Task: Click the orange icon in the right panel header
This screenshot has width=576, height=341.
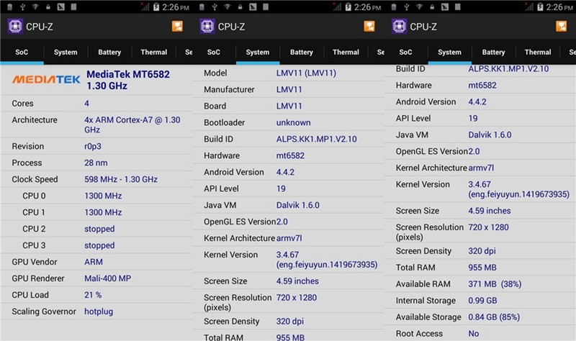Action: click(562, 27)
